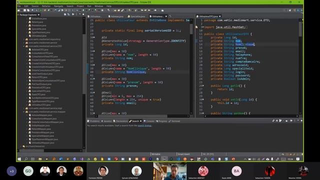Minimize the Package Explorer view
The height and width of the screenshot is (180, 320).
tap(80, 14)
